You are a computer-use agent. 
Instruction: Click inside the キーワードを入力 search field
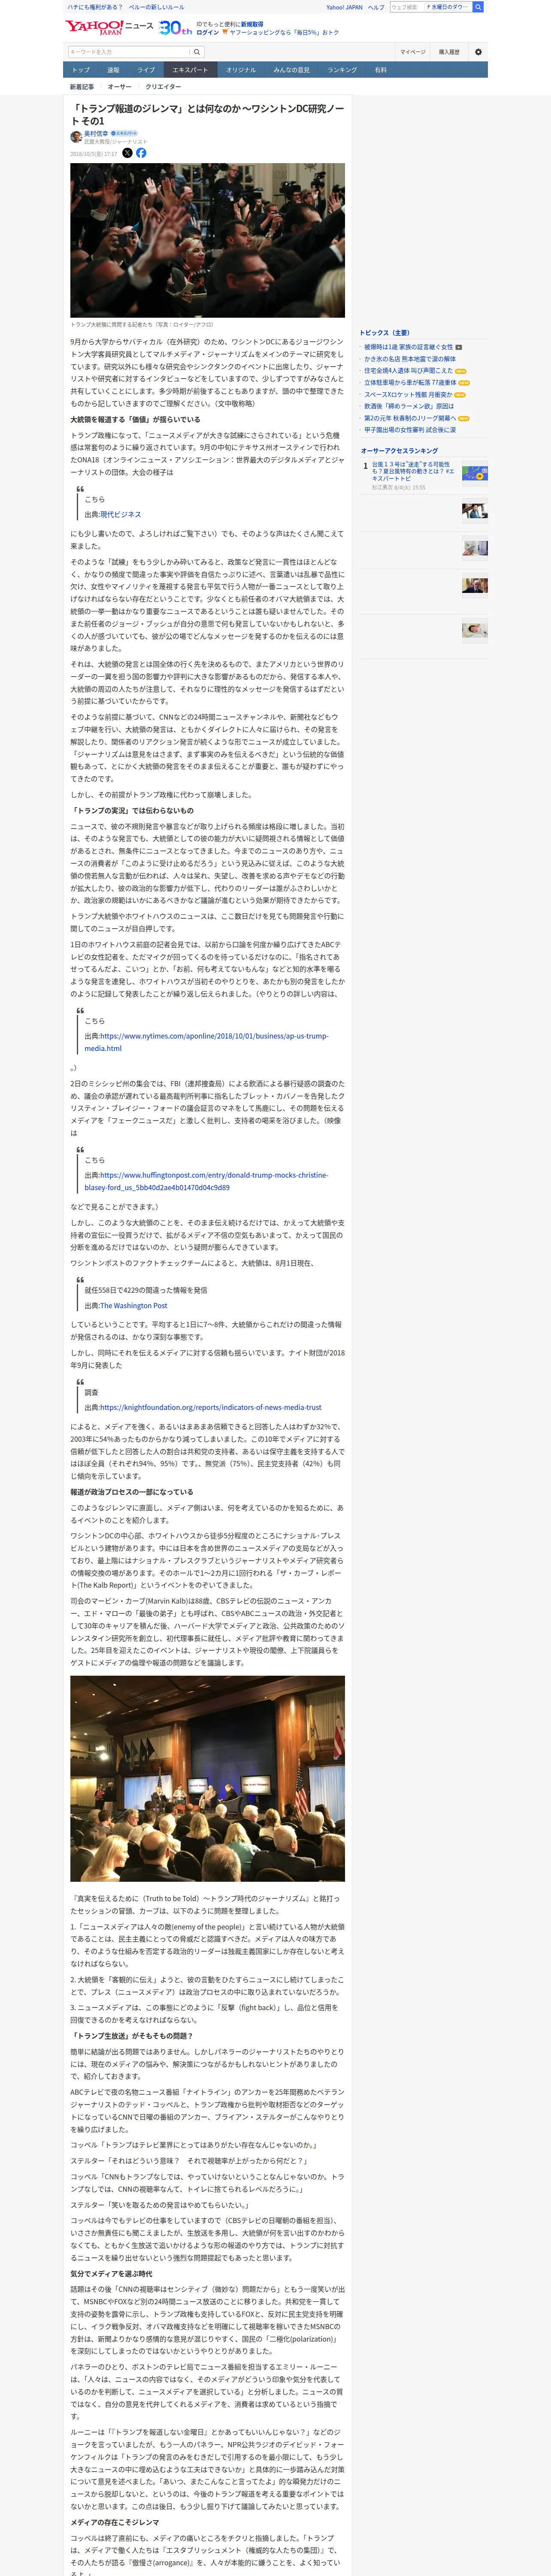[129, 52]
